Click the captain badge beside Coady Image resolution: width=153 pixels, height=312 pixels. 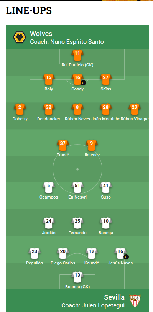83,82
